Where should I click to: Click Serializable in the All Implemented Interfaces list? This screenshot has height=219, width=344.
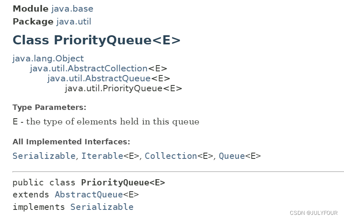click(x=44, y=156)
